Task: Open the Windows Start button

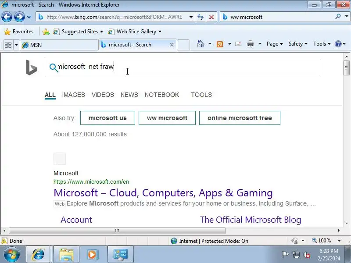Action: (x=12, y=254)
